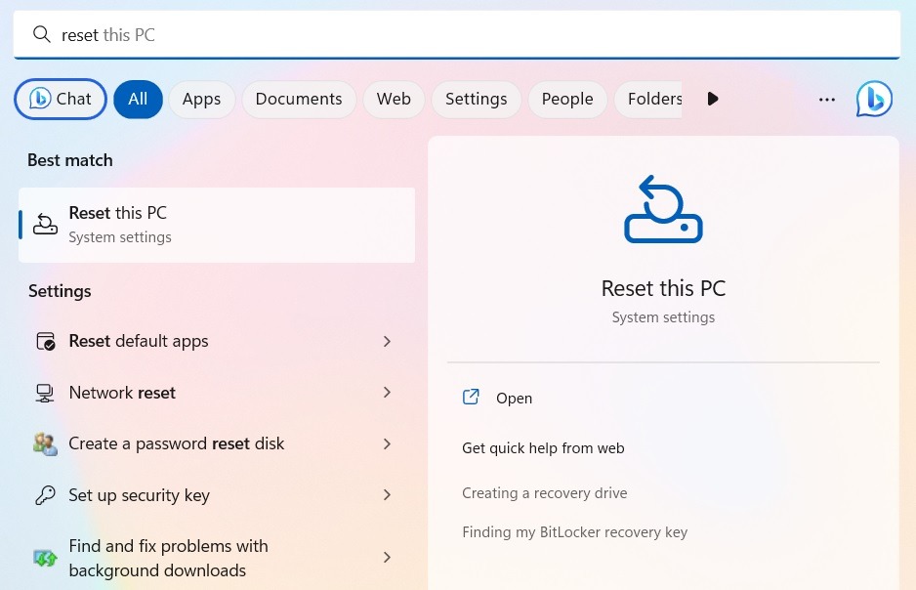This screenshot has height=590, width=916.
Task: Click the Reset default apps icon
Action: (45, 340)
